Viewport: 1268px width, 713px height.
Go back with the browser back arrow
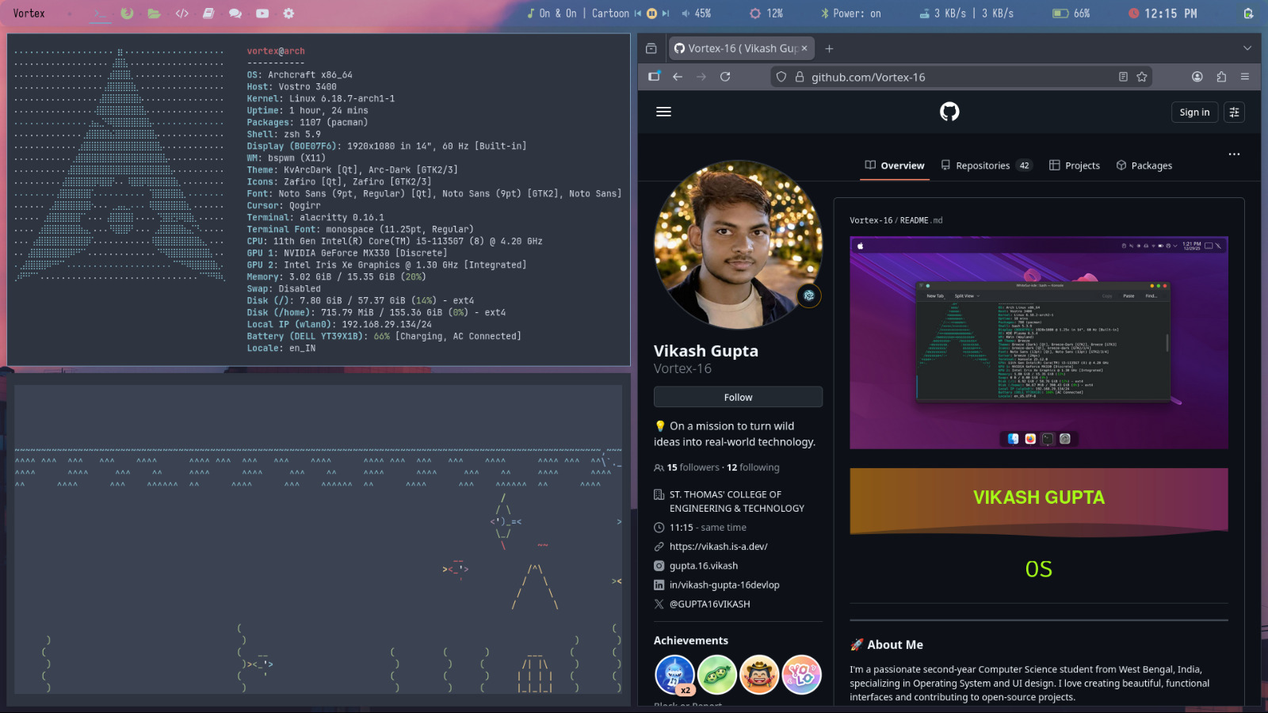pos(678,77)
